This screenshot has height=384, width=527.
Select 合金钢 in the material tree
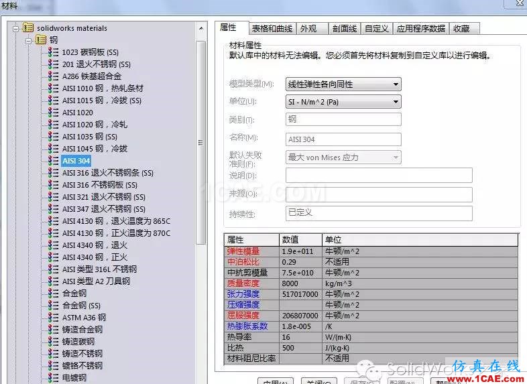(74, 294)
